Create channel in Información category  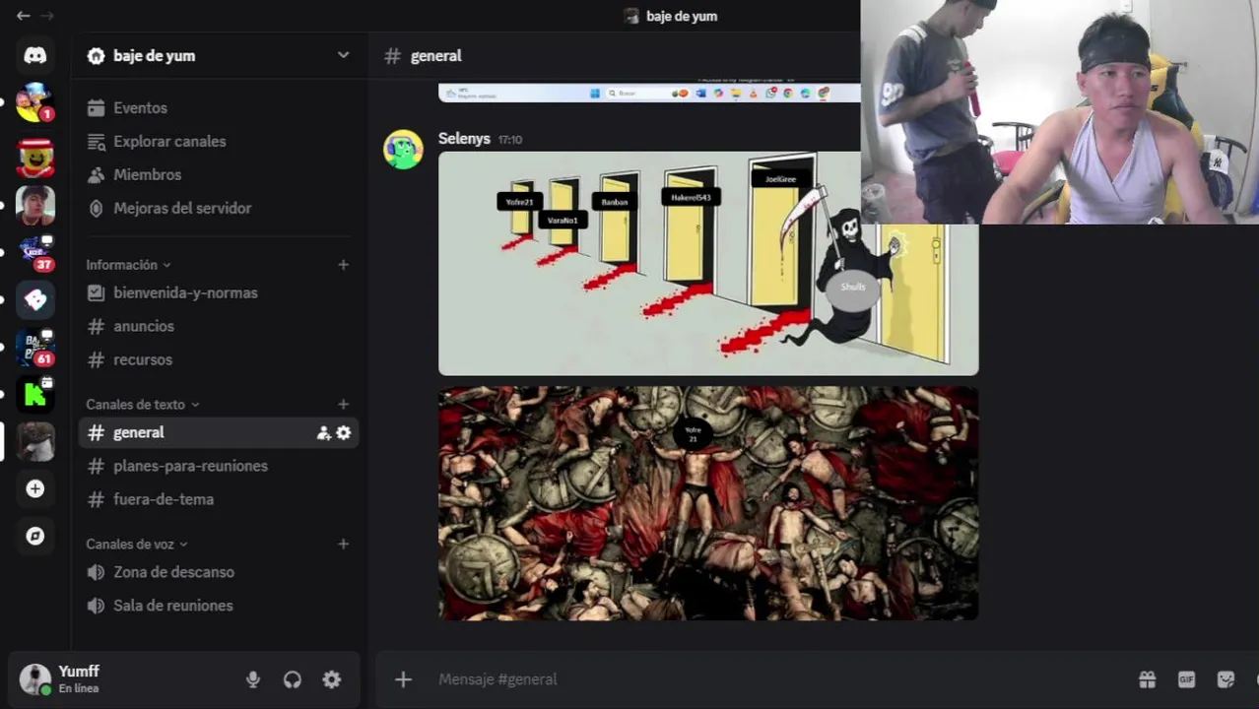[x=343, y=265]
